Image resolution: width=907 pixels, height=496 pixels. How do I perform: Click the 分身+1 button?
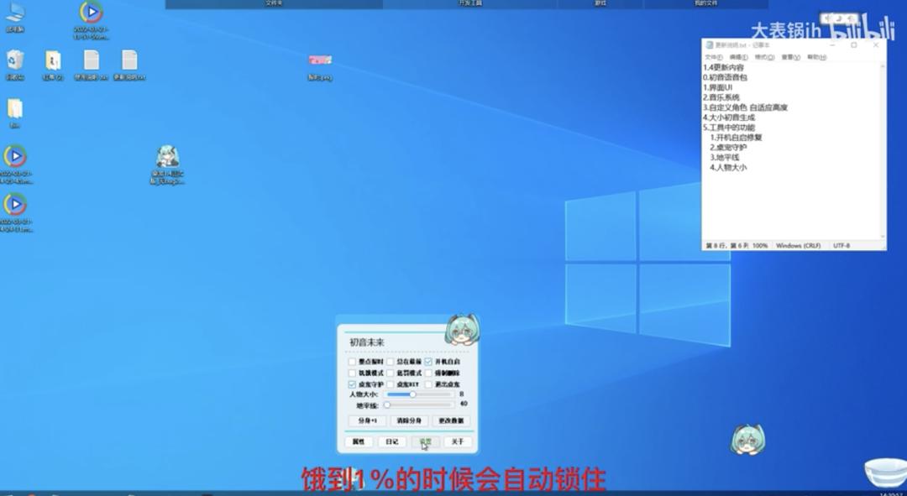[x=367, y=420]
